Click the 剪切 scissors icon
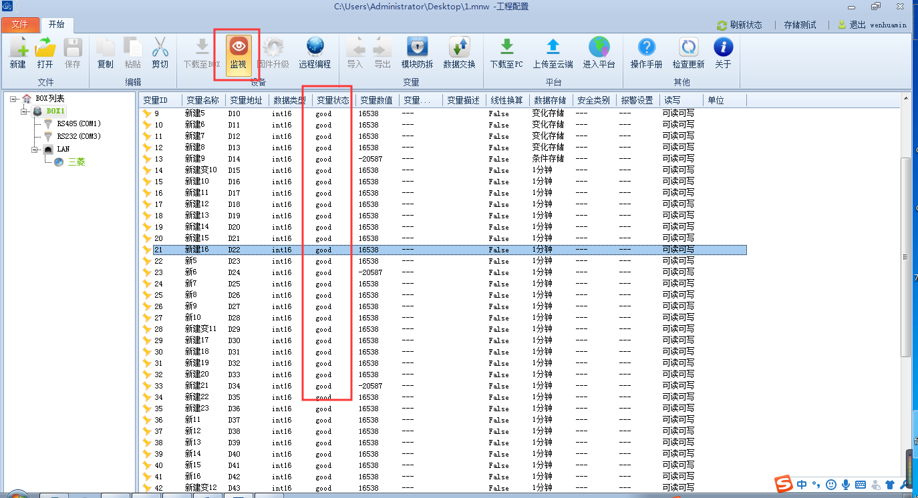Viewport: 918px width, 498px height. click(160, 52)
